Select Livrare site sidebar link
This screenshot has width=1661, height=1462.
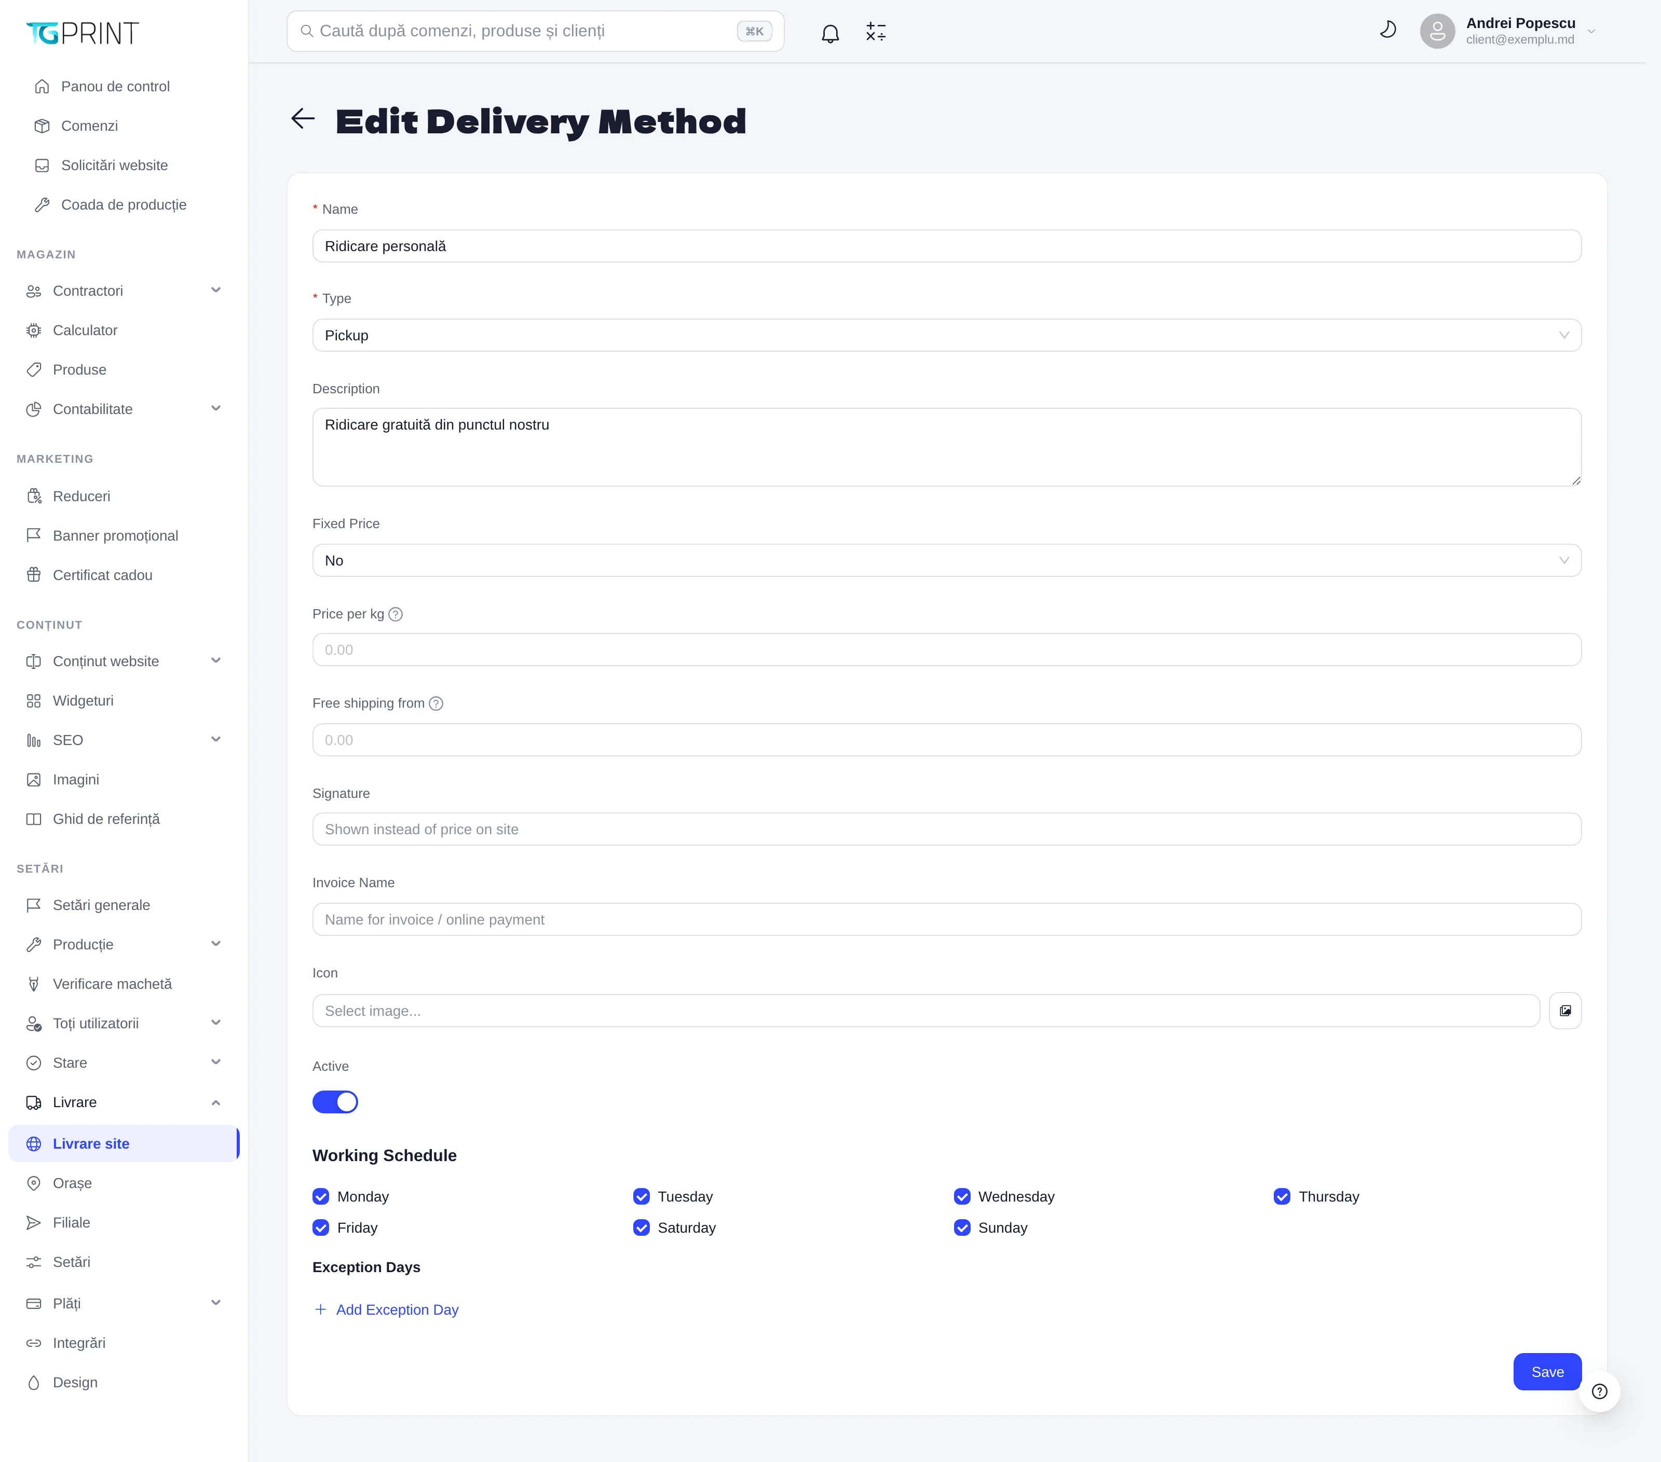point(124,1143)
